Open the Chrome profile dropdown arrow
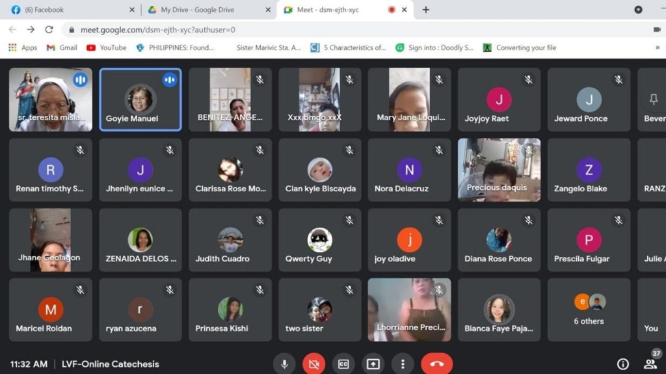This screenshot has width=666, height=374. coord(638,10)
